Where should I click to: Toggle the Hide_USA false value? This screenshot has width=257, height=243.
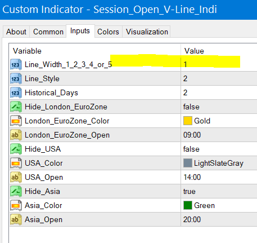click(x=219, y=149)
